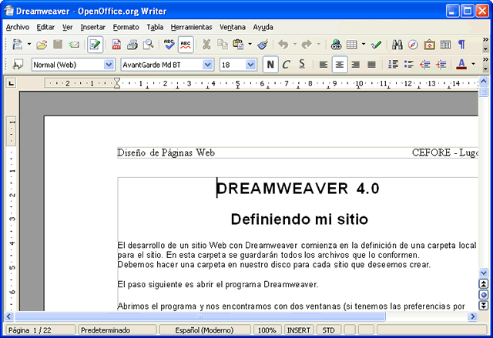
Task: Click the Print file directly icon
Action: (x=132, y=45)
